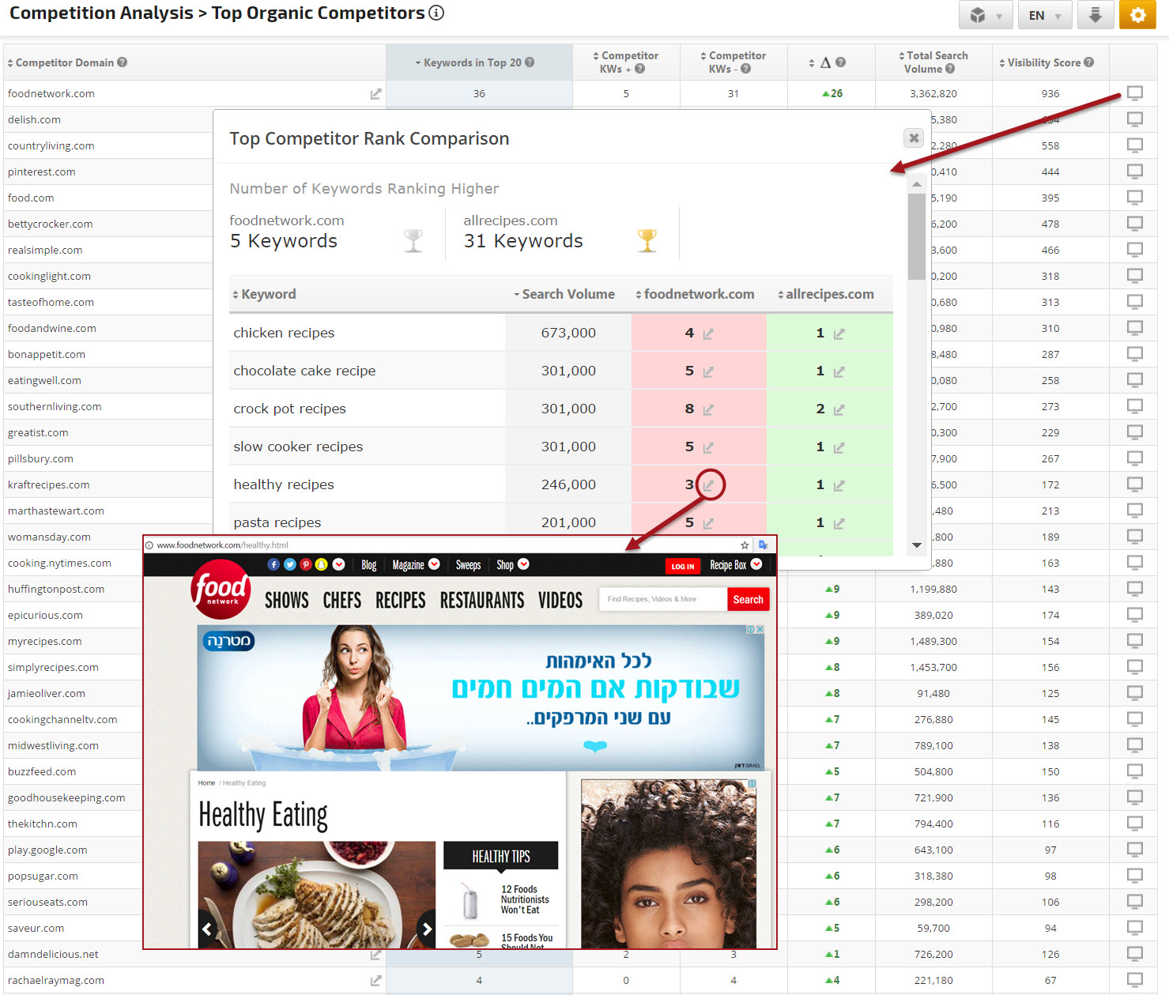The height and width of the screenshot is (995, 1169).
Task: Close the Top Competitor Rank Comparison popup
Action: [x=914, y=138]
